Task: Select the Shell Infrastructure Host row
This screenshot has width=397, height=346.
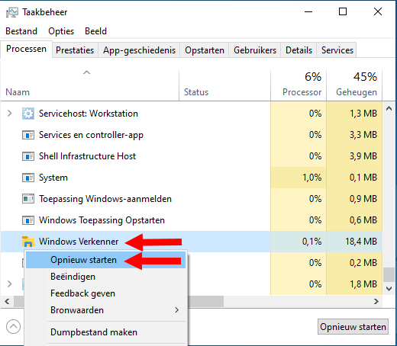Action: tap(192, 156)
